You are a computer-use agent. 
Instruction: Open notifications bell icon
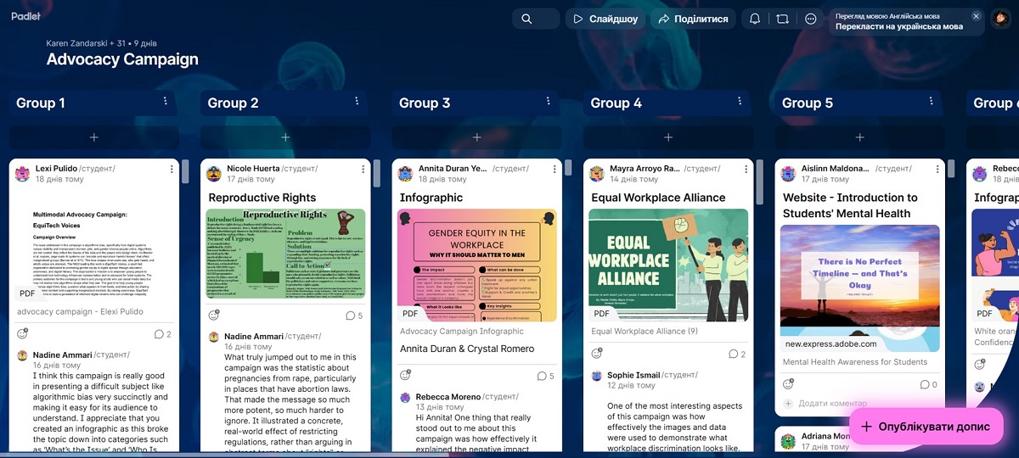point(755,19)
